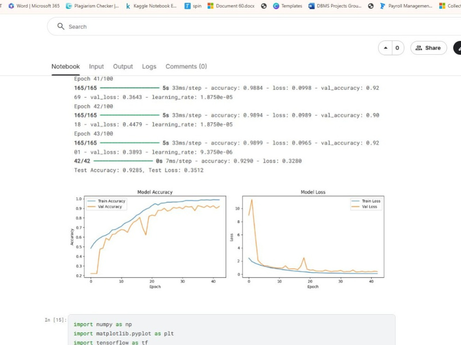Click the people icon in Share button

(x=419, y=48)
